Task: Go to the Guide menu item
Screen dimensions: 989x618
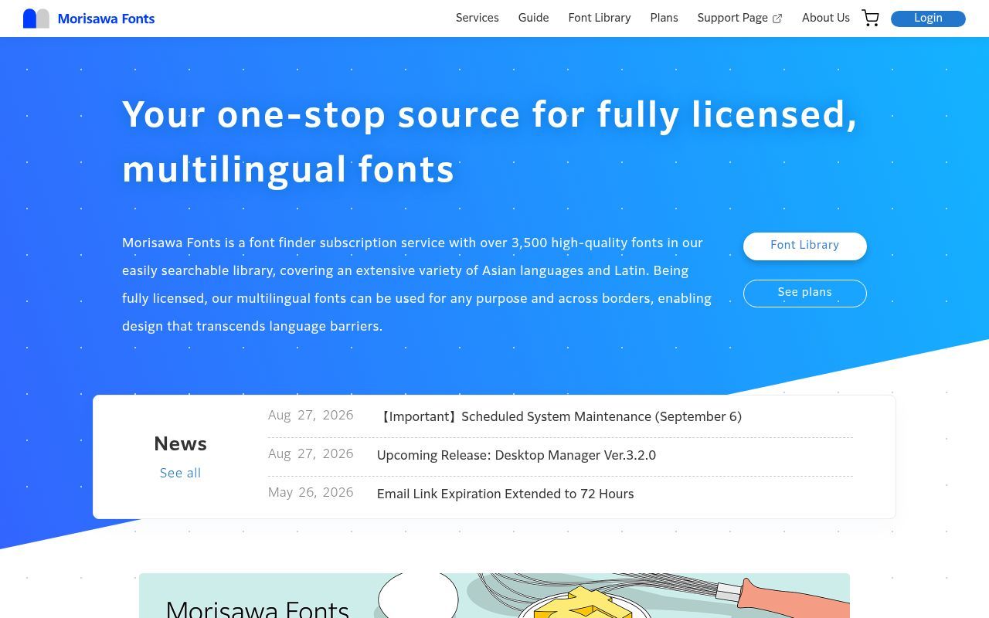Action: click(x=534, y=18)
